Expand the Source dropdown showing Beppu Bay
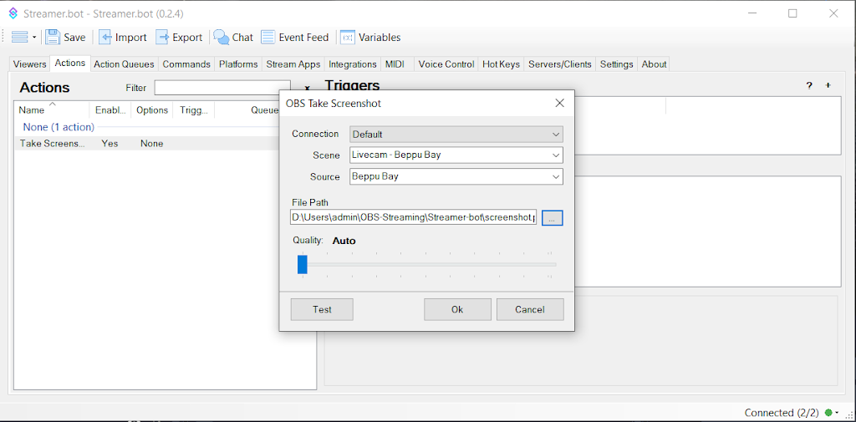The width and height of the screenshot is (856, 422). coord(456,176)
